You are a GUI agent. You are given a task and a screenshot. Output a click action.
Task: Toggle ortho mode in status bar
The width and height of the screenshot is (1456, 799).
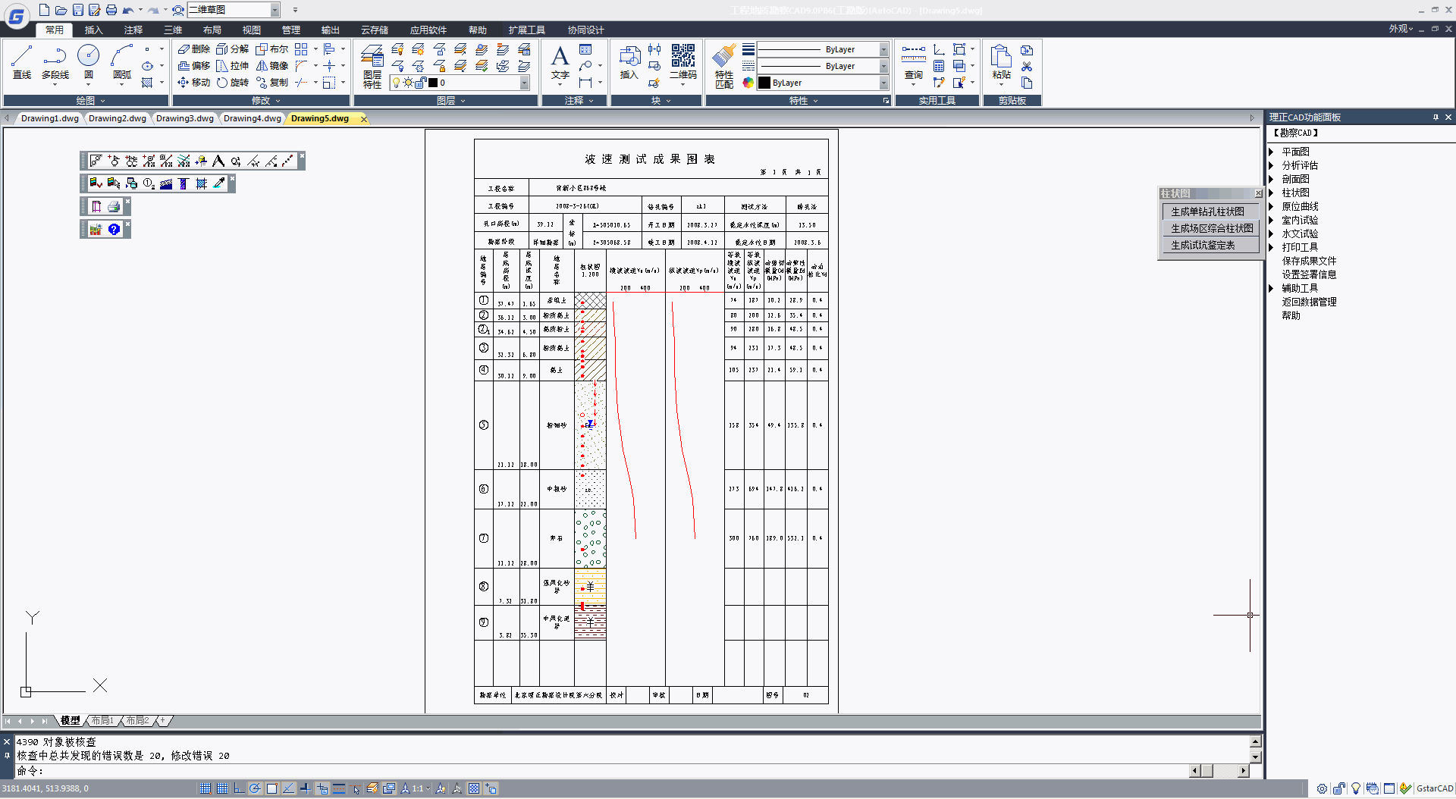(x=239, y=788)
